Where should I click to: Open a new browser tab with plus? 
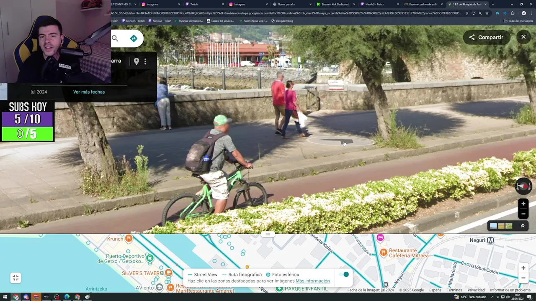[x=493, y=4]
